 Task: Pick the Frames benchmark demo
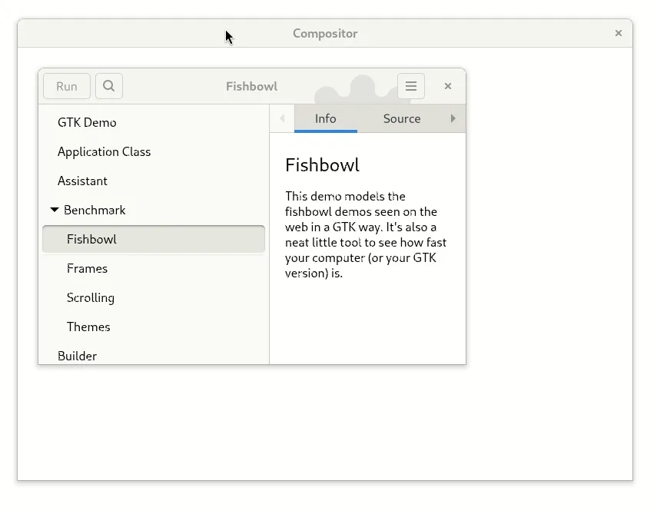click(87, 268)
